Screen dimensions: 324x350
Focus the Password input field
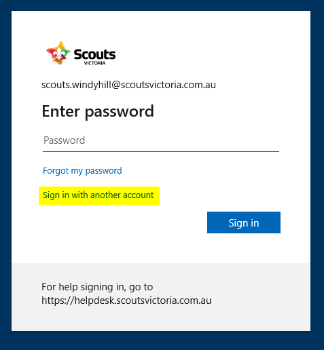(161, 140)
